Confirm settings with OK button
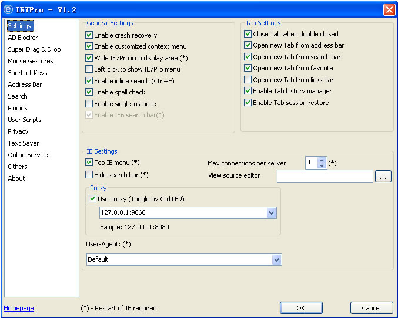Viewport: 398px width, 318px height. pyautogui.click(x=301, y=308)
